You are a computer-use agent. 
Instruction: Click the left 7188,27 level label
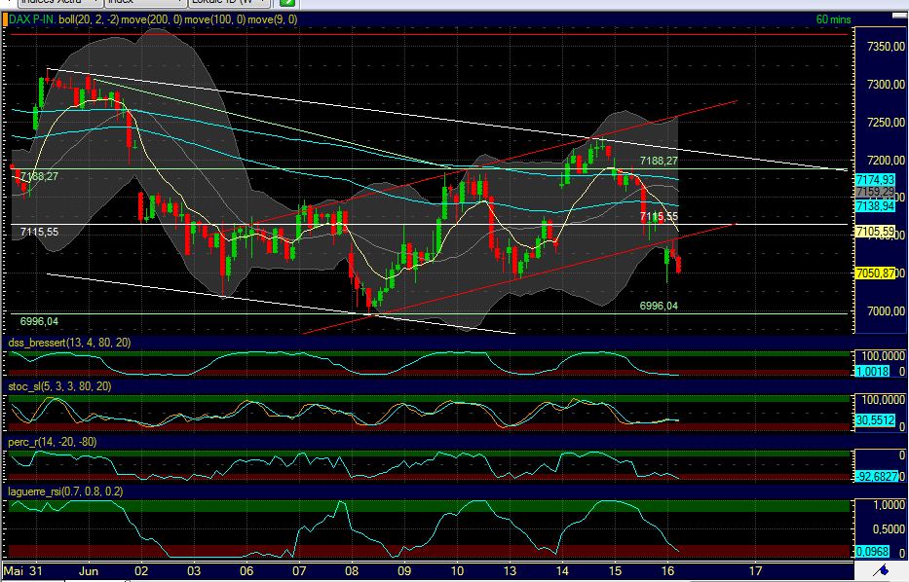click(39, 176)
